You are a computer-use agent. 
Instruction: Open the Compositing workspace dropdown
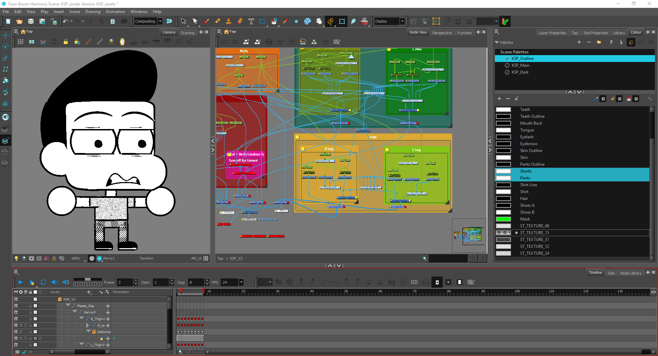pos(160,21)
